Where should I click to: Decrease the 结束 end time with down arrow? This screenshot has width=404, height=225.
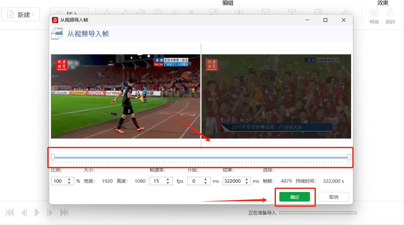point(247,183)
